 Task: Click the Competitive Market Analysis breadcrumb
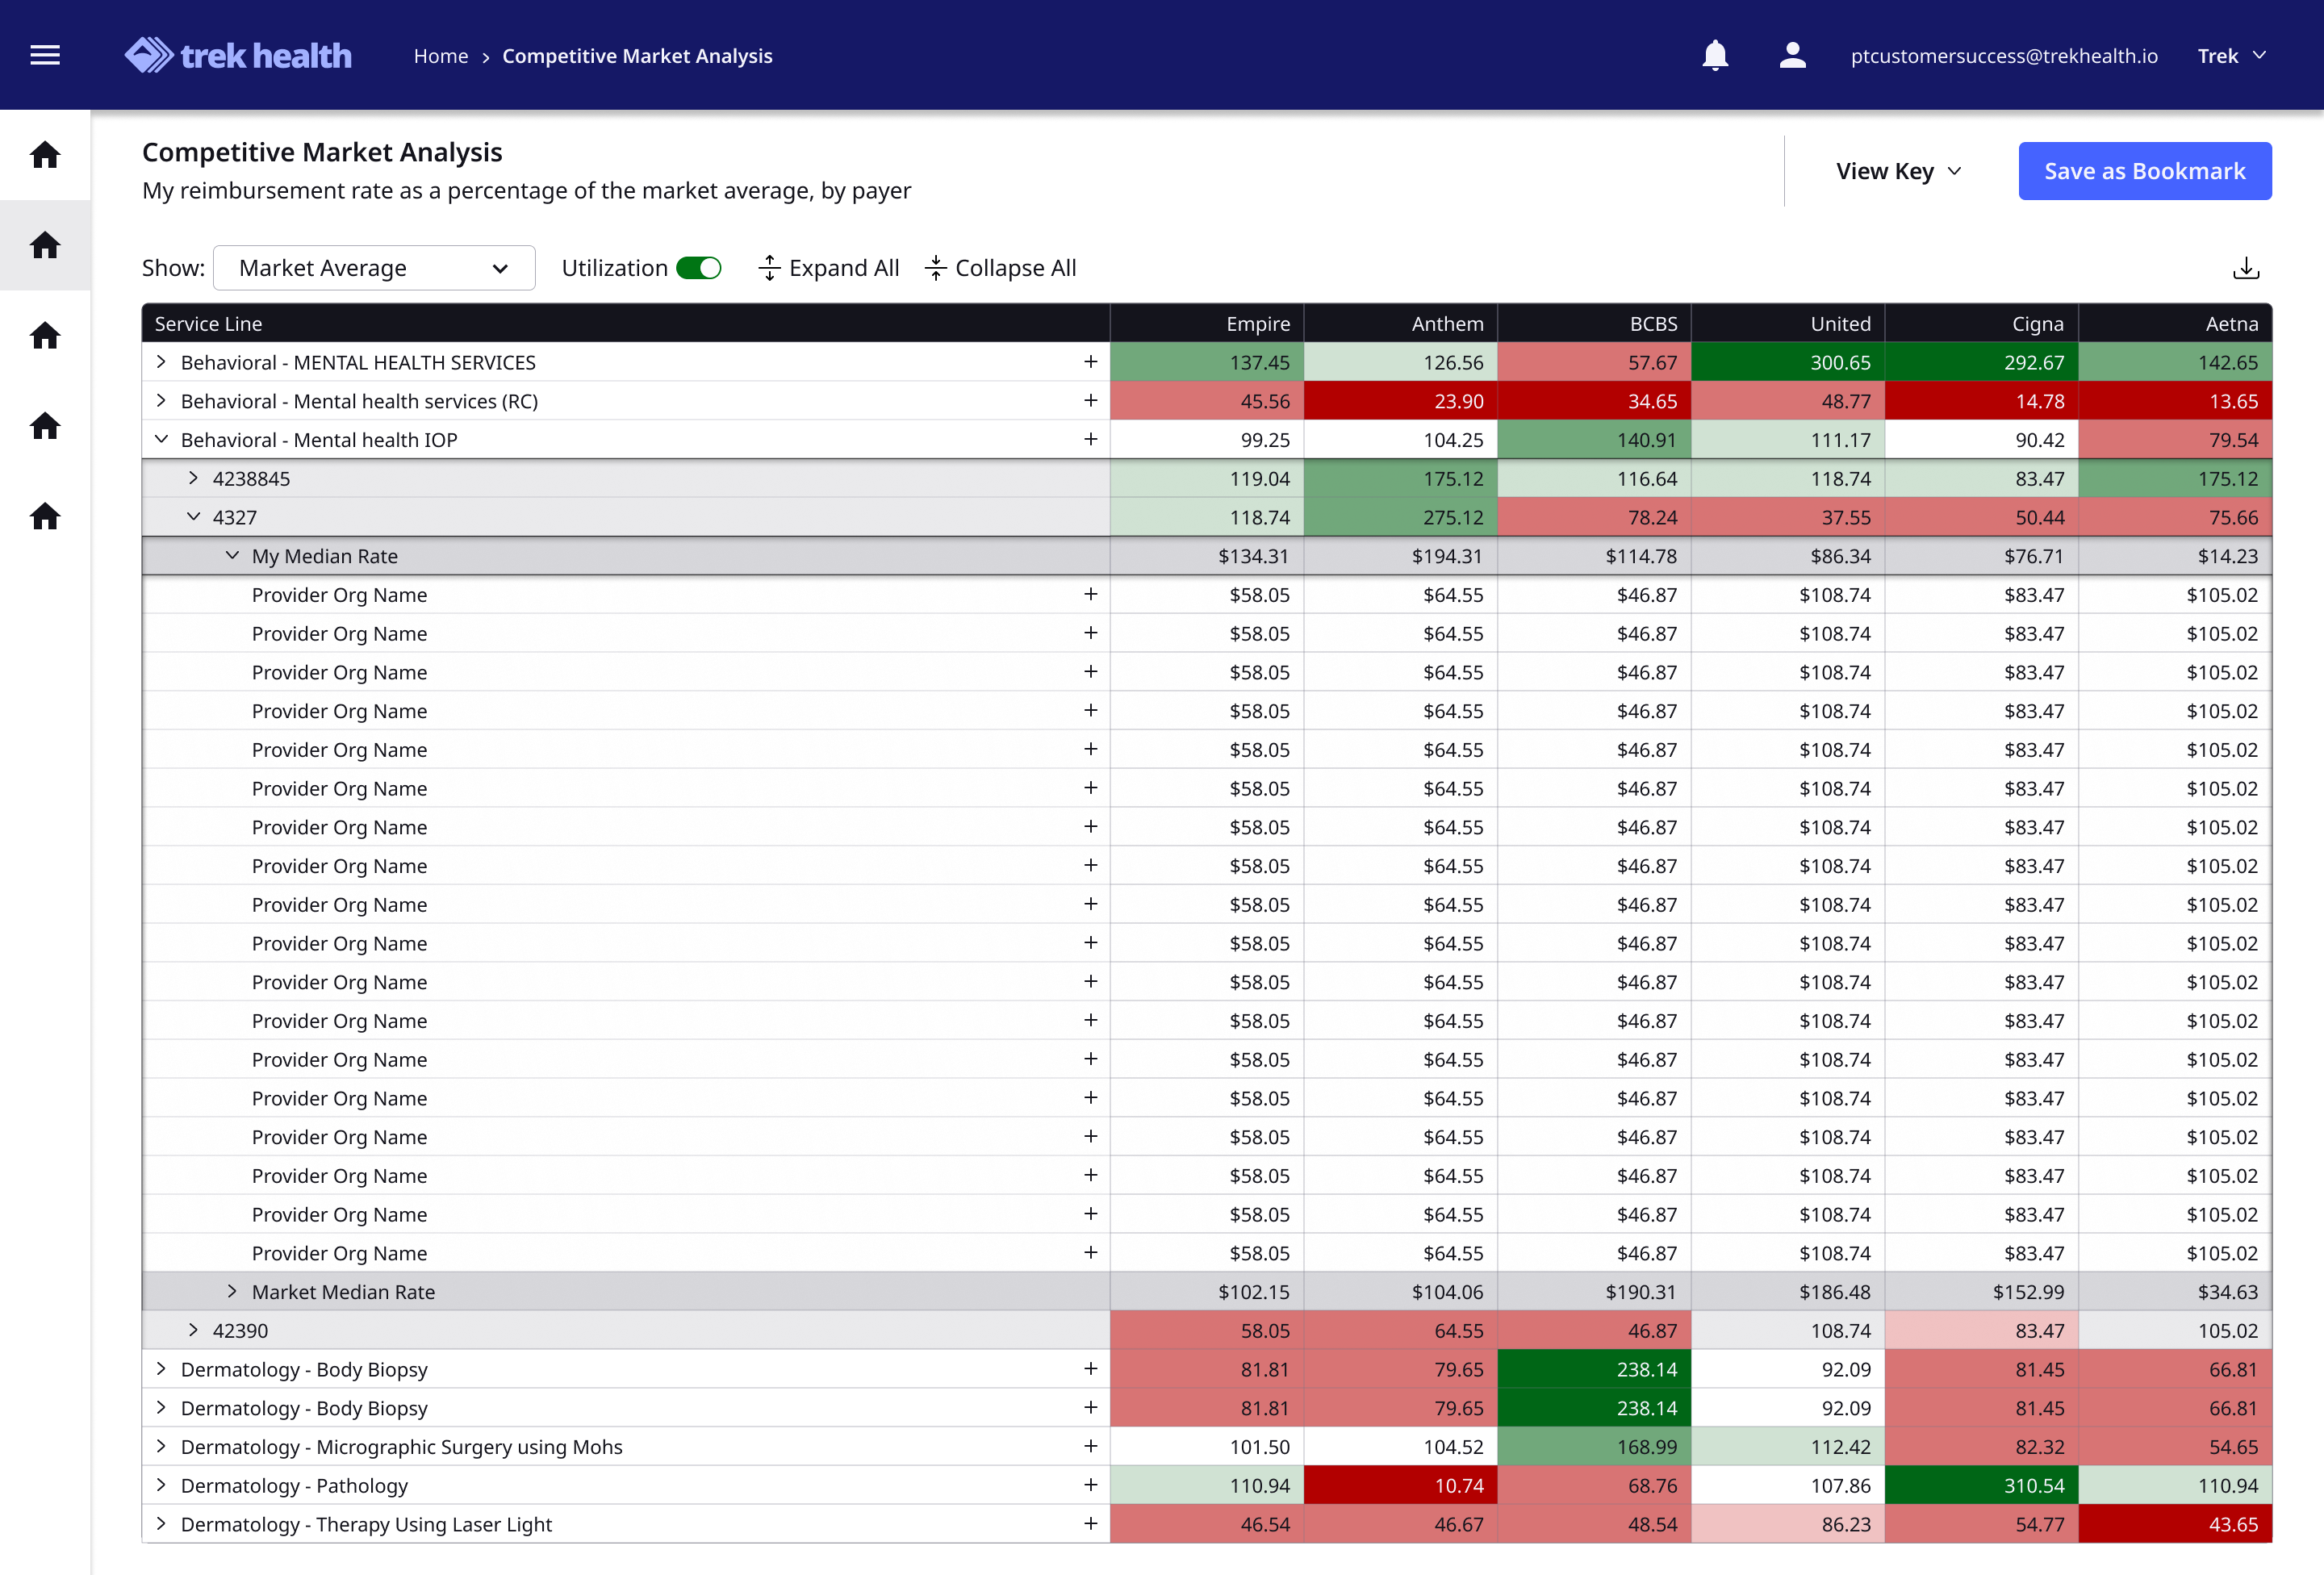(x=637, y=56)
